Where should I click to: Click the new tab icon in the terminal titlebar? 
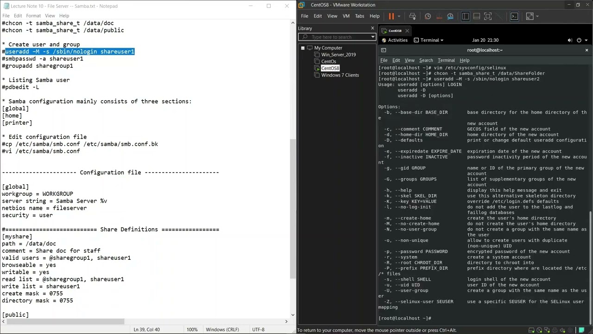tap(383, 50)
